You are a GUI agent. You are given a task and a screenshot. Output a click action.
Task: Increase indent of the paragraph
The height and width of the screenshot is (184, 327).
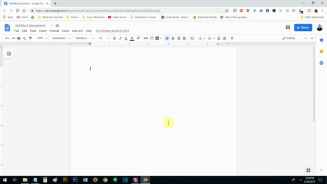pos(224,38)
